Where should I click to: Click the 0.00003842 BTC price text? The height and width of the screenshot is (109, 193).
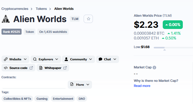point(149,33)
